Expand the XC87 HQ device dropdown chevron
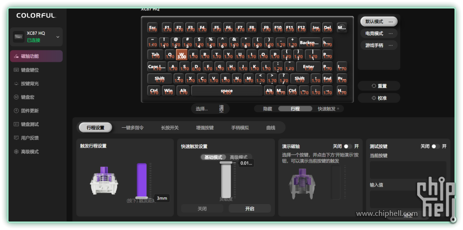The image size is (463, 230). pos(58,37)
